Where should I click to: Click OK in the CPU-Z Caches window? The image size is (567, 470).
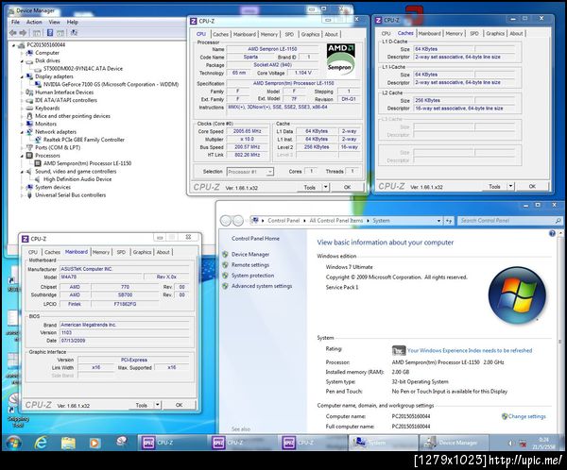[532, 187]
